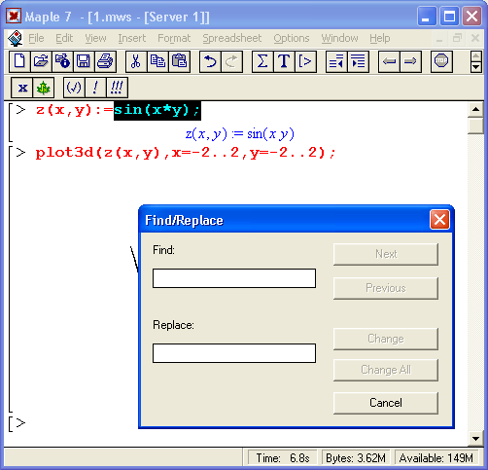Click Cancel in the Find/Replace dialog

click(386, 403)
